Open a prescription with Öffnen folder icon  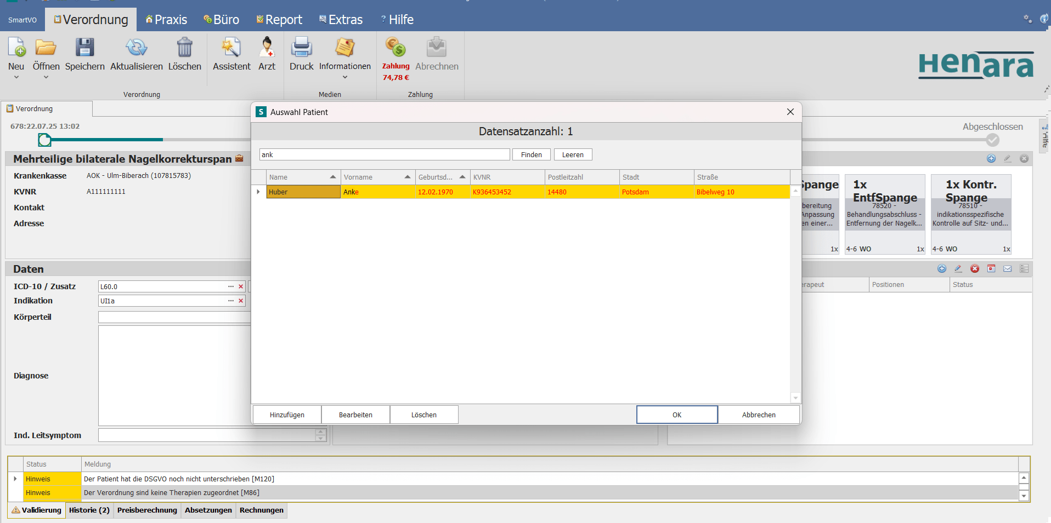point(46,48)
